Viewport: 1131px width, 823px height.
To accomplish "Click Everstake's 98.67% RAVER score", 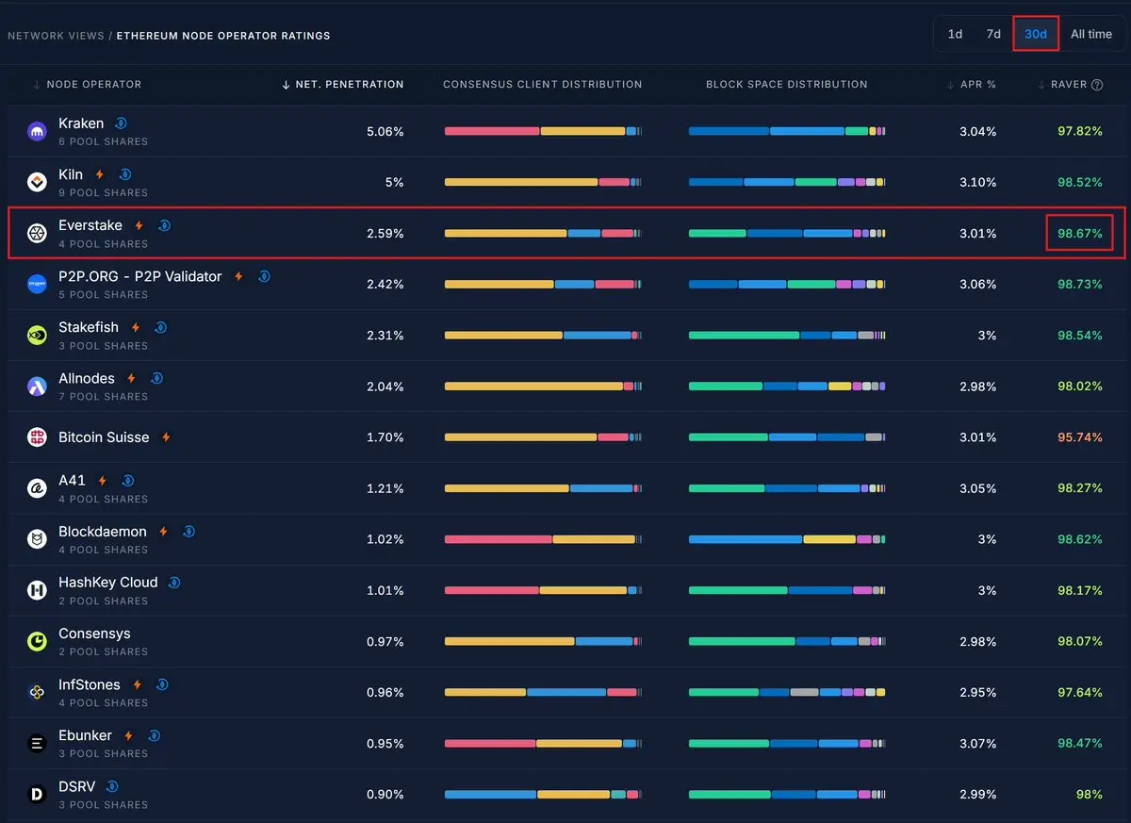I will [x=1080, y=233].
